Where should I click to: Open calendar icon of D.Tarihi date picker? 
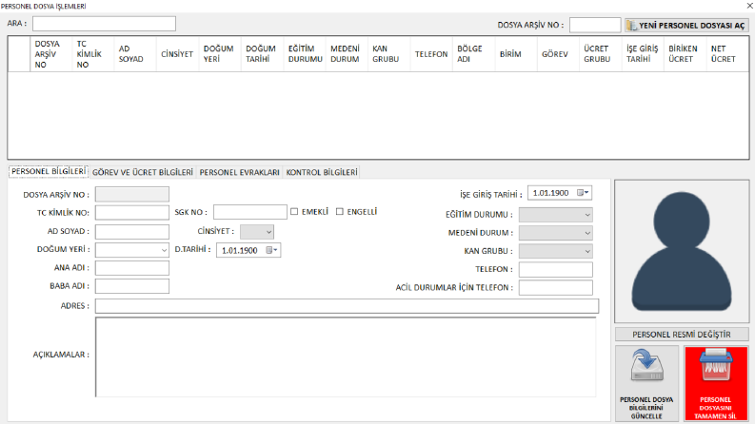click(x=271, y=250)
